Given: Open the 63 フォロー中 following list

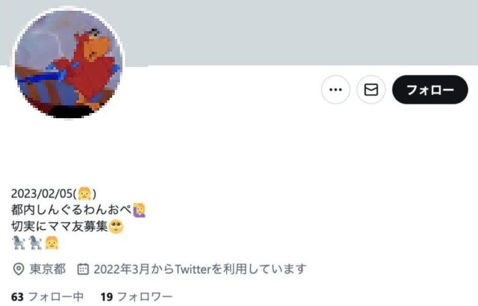Looking at the screenshot, I should click(x=47, y=297).
